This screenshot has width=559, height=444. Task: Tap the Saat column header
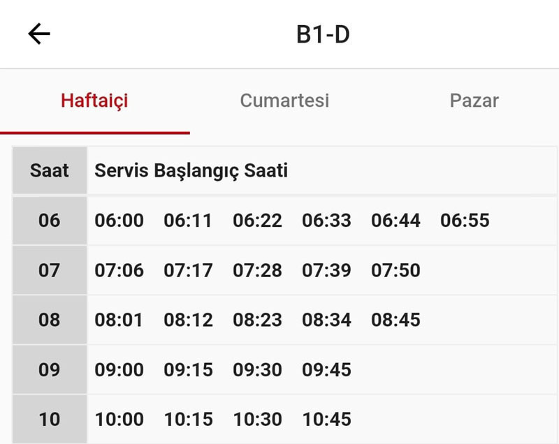50,170
